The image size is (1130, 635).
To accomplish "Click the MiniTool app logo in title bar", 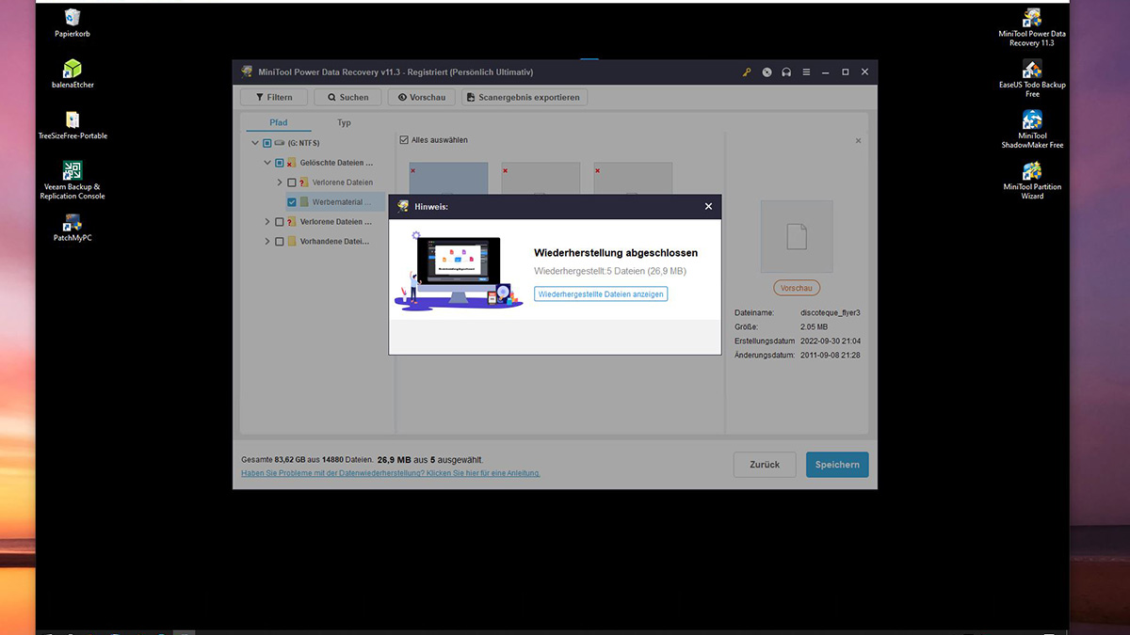I will 248,71.
